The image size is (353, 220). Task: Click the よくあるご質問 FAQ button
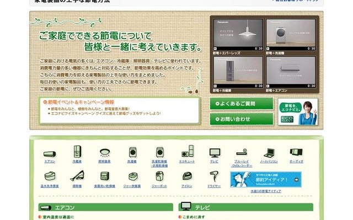(x=242, y=103)
